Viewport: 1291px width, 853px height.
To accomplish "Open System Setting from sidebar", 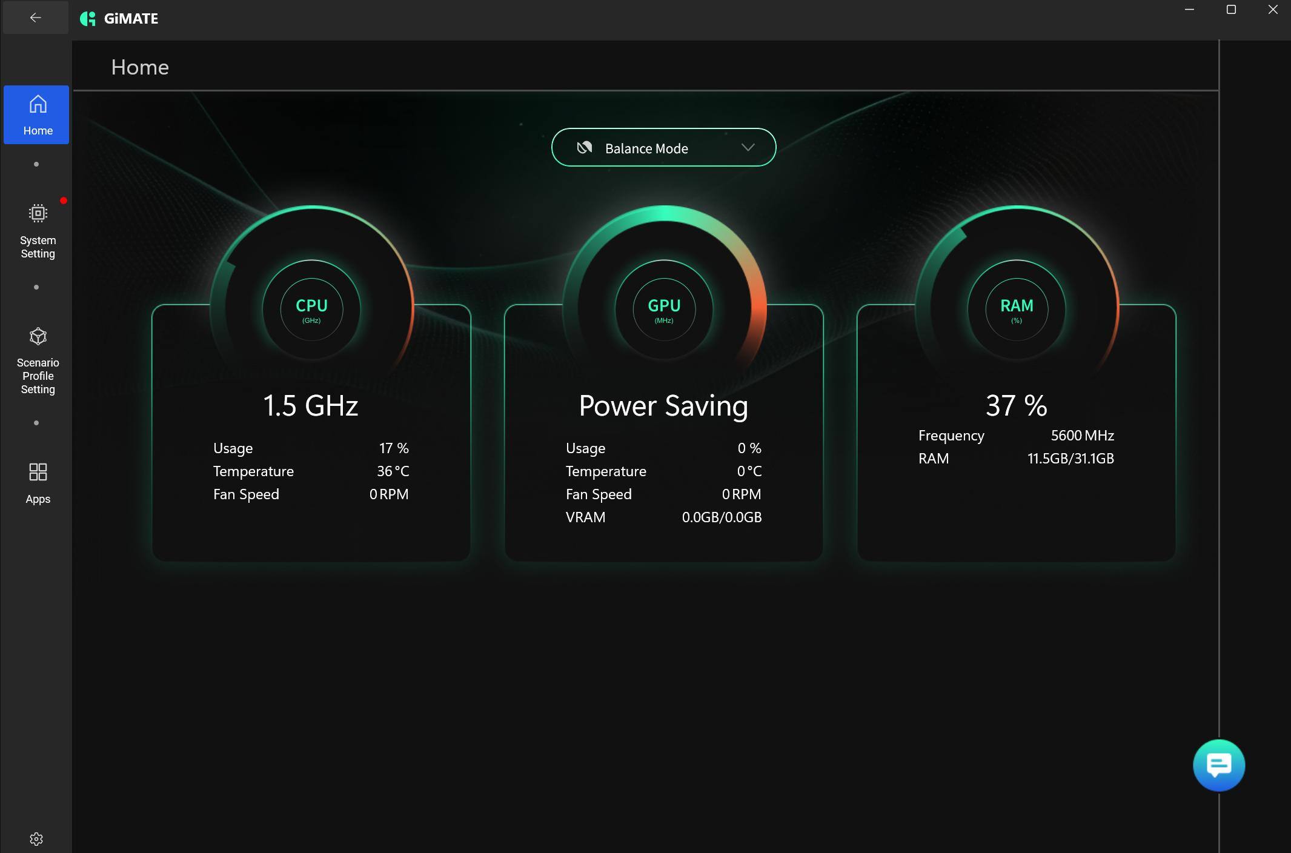I will pos(38,231).
